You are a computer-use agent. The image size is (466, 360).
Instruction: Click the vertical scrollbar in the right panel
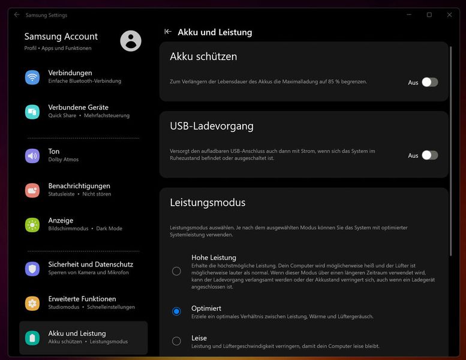(x=450, y=151)
